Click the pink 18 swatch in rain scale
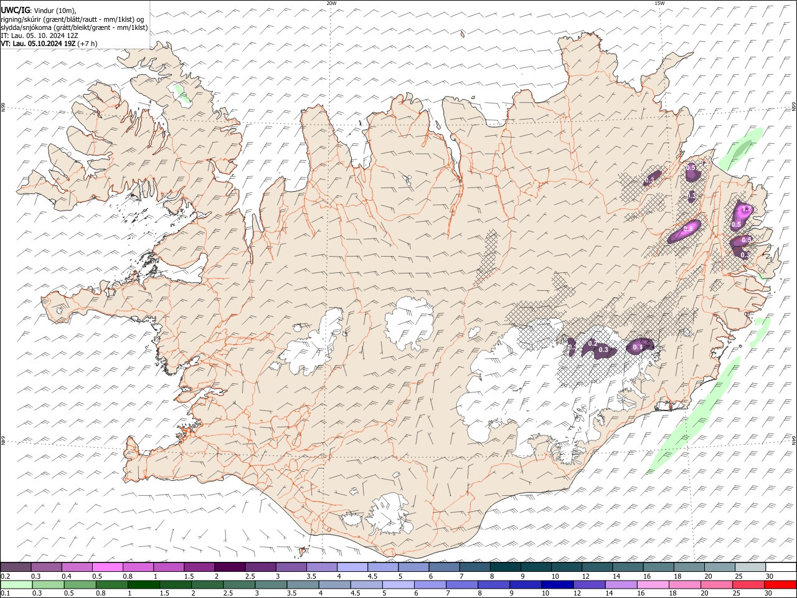 tap(684, 585)
